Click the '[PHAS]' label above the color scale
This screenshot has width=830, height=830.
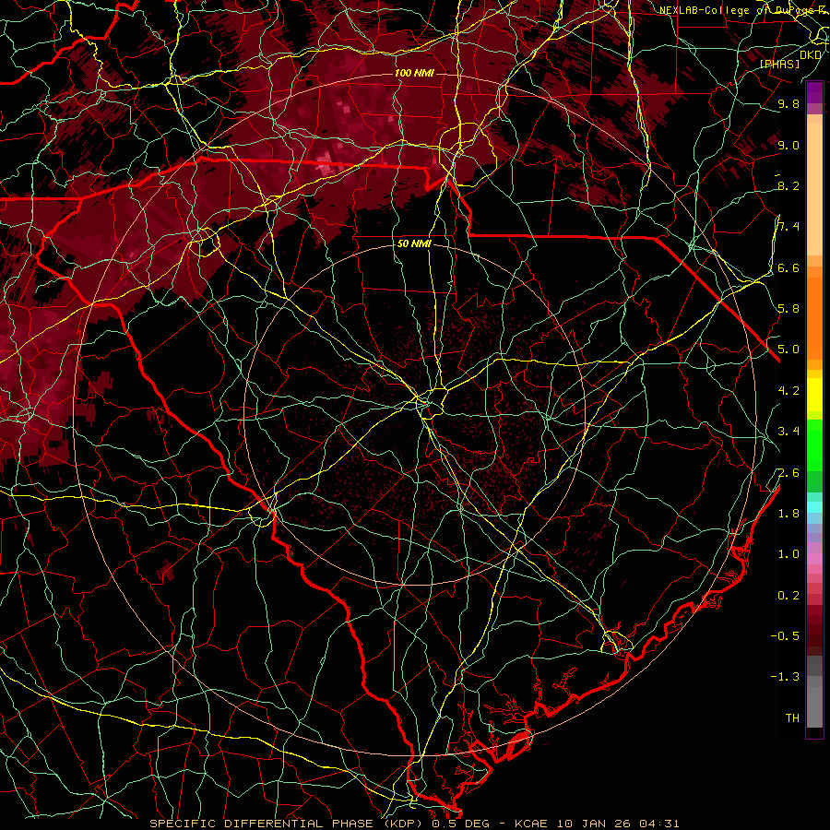pos(780,65)
